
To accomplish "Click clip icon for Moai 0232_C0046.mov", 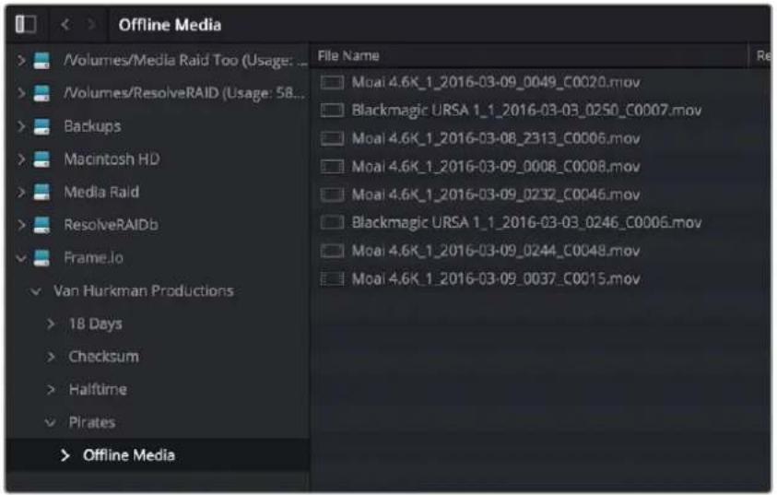I will (332, 194).
